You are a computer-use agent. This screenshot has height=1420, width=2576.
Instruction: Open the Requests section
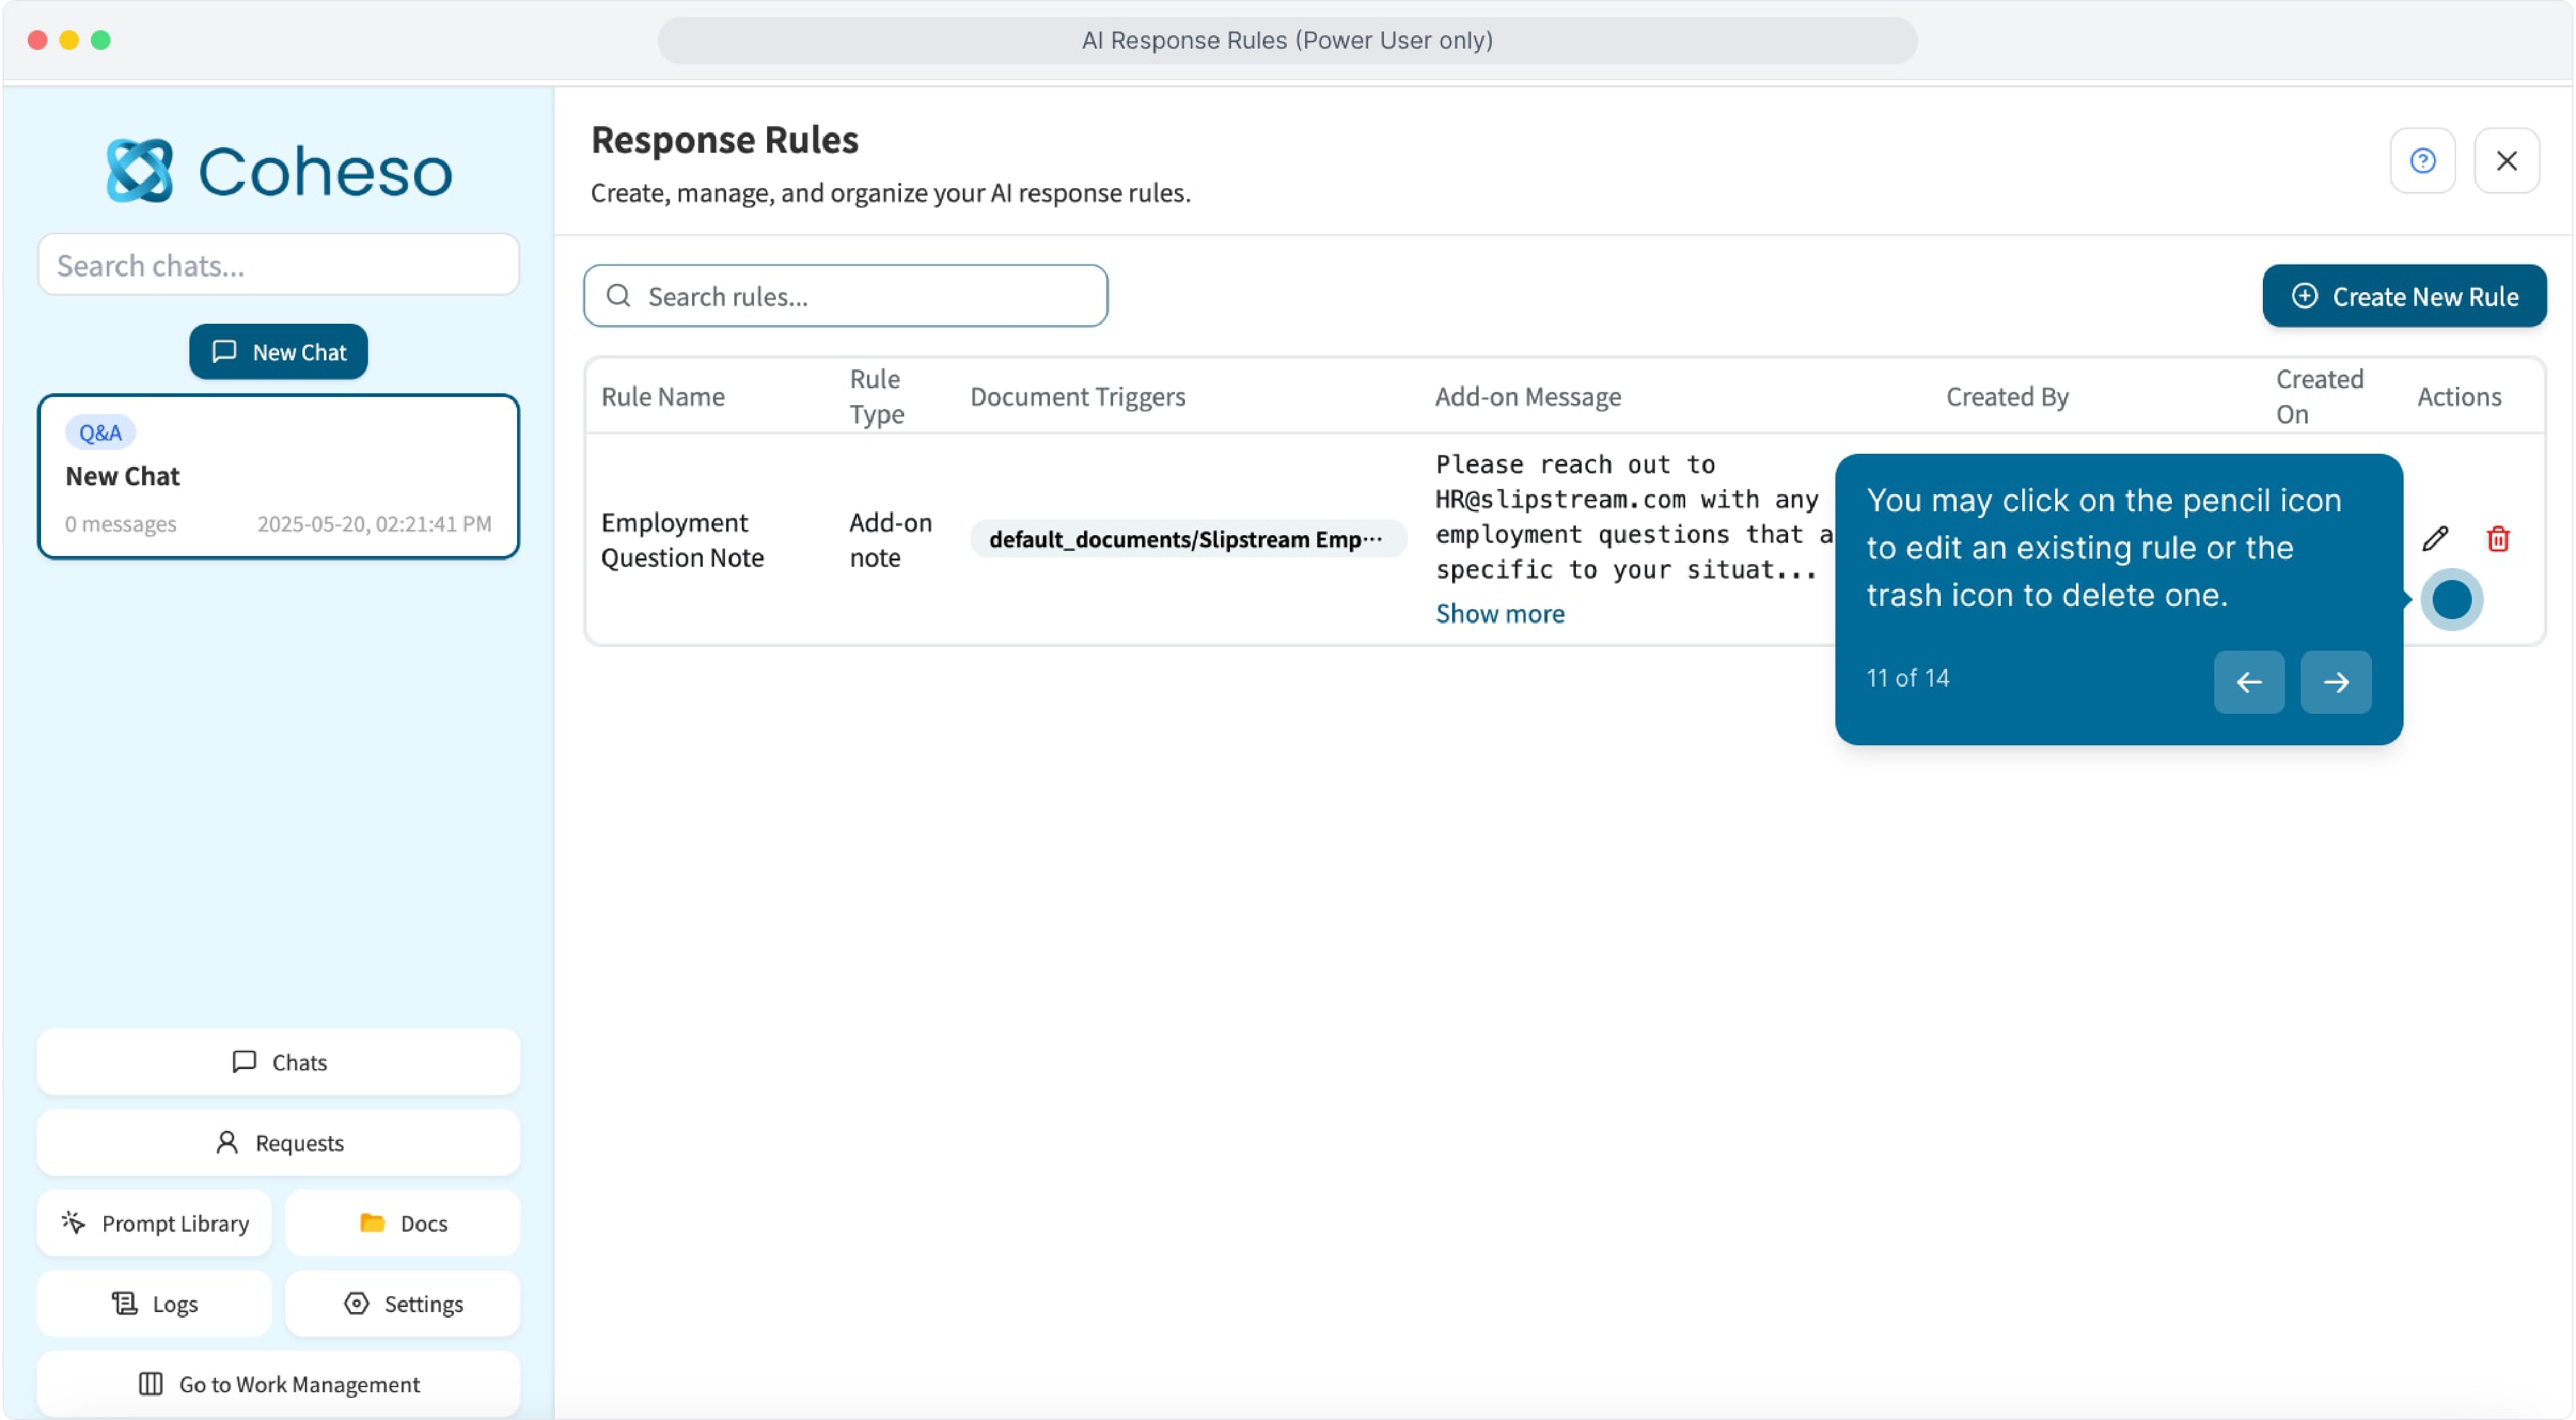click(278, 1143)
